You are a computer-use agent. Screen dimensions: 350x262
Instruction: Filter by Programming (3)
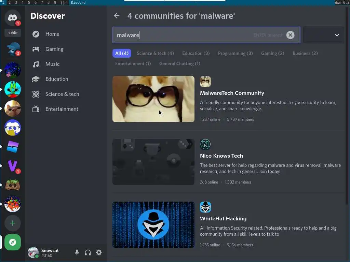click(x=235, y=53)
